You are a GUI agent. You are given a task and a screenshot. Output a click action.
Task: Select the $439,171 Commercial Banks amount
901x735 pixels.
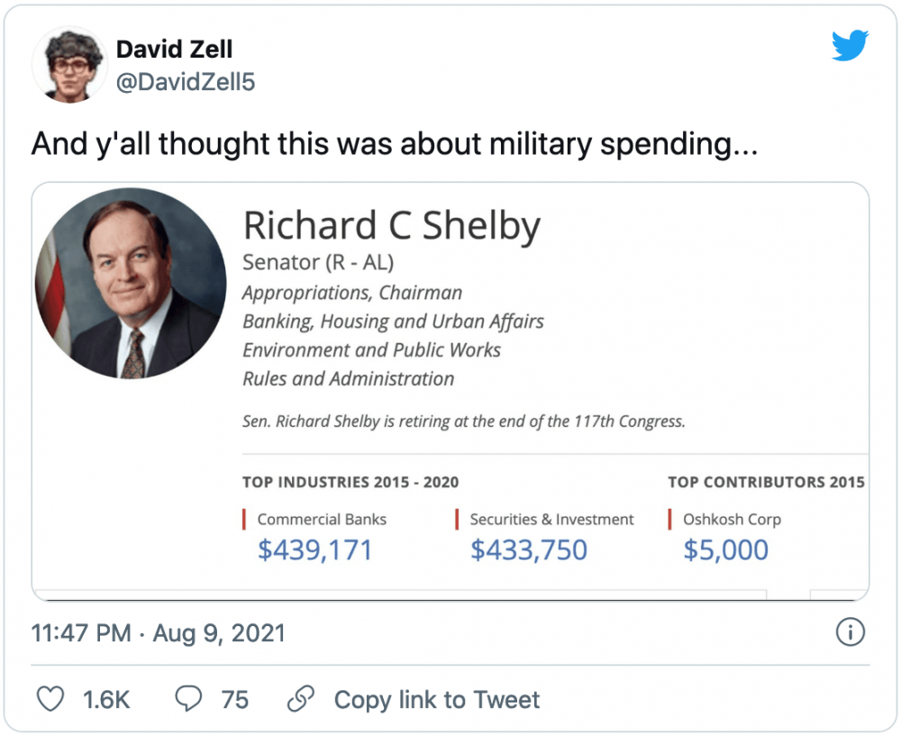point(314,549)
